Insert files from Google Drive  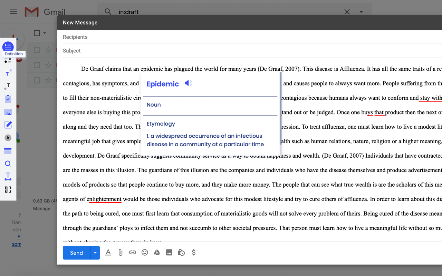click(157, 252)
